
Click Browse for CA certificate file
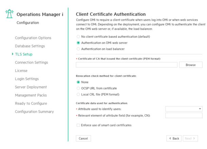point(191,65)
